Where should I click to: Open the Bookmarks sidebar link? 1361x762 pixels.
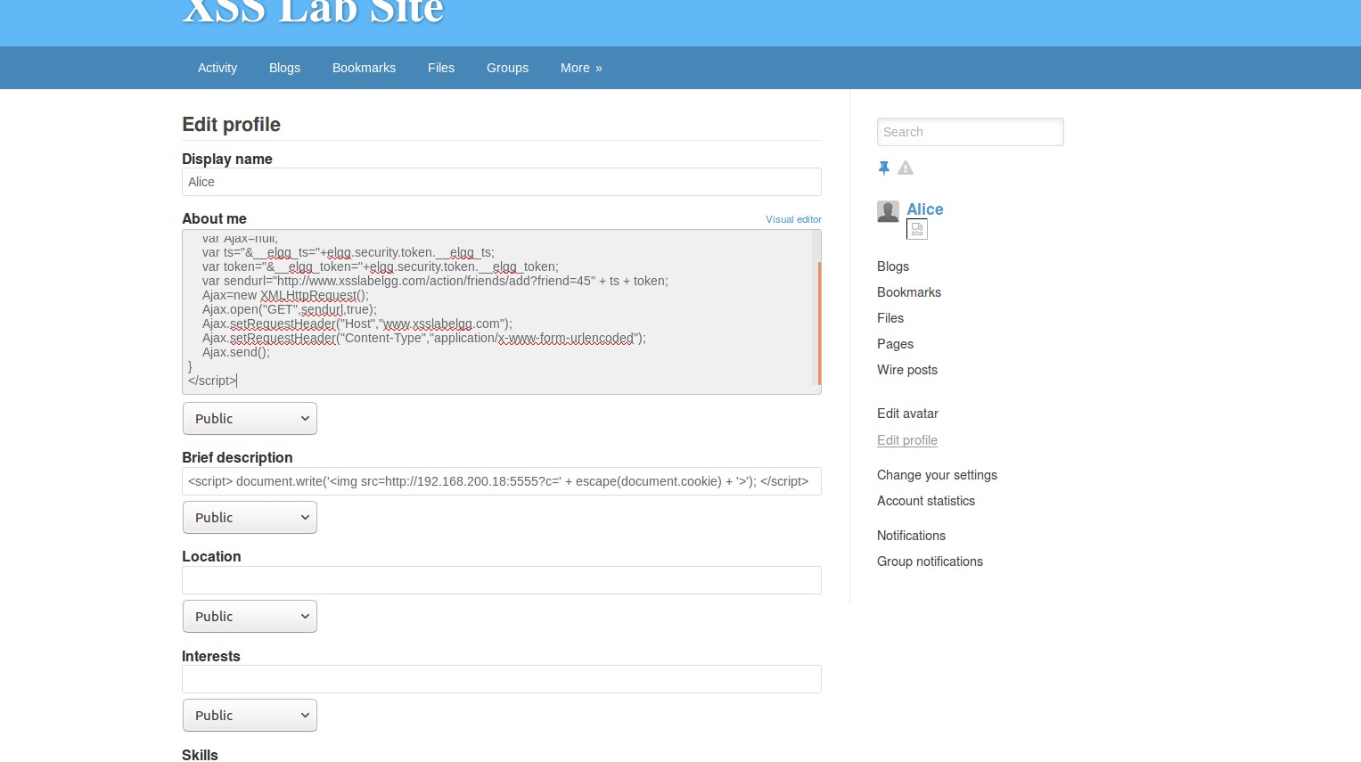point(909,292)
